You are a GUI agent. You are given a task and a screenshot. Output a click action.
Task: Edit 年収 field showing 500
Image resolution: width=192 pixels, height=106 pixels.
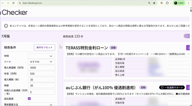click(41, 74)
